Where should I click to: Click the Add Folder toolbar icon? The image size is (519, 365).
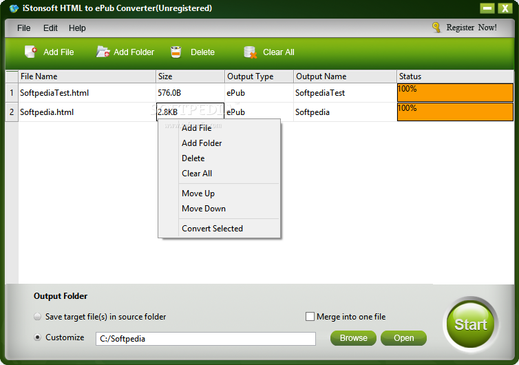103,52
